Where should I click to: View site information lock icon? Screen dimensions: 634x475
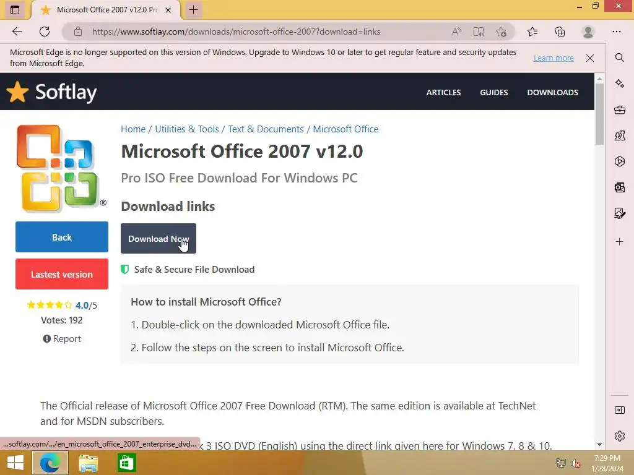[78, 32]
